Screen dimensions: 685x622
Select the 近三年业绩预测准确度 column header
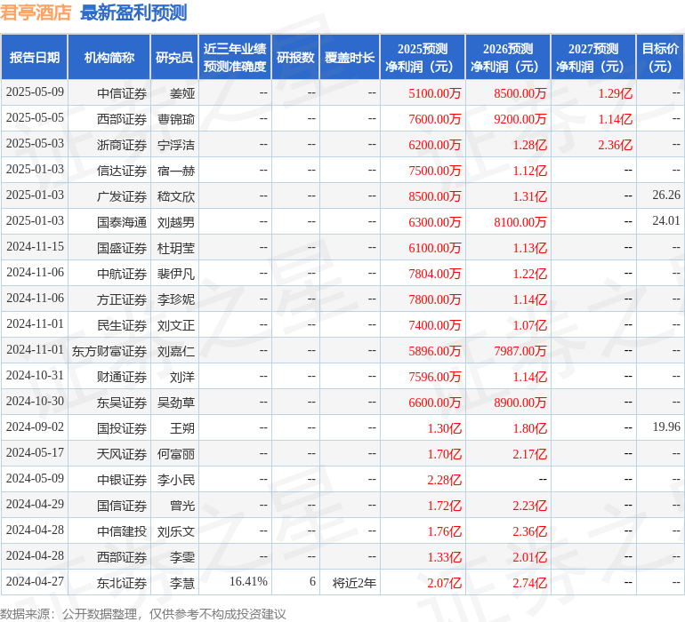(235, 58)
